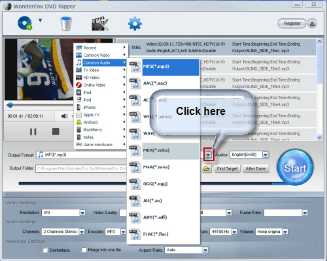Open the Android device category
The height and width of the screenshot is (261, 327).
pos(101,122)
